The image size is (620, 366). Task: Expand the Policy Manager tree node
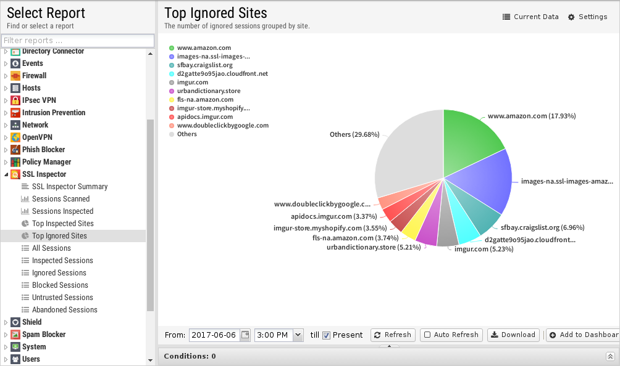[x=6, y=162]
